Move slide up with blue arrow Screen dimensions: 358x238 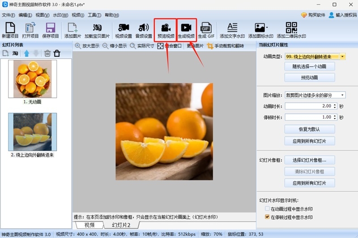(27, 54)
